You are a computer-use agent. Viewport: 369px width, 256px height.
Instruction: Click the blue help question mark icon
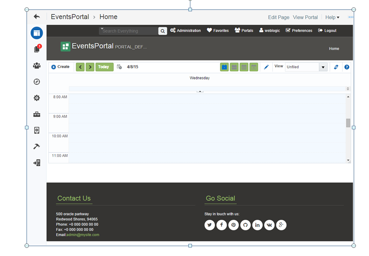coord(347,67)
